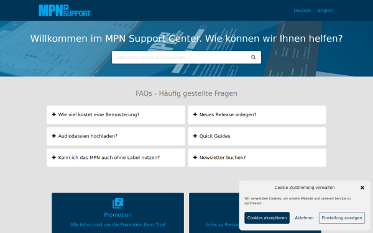Click the Promotion music library icon
This screenshot has width=373, height=233.
pyautogui.click(x=117, y=203)
